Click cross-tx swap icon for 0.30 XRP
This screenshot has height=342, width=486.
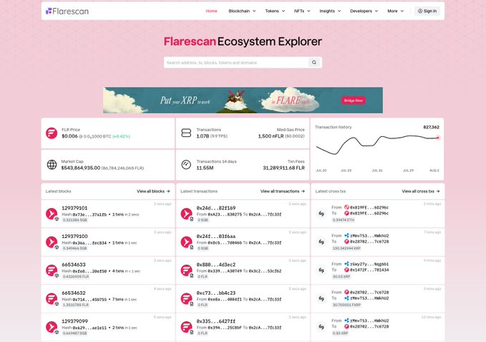click(321, 326)
